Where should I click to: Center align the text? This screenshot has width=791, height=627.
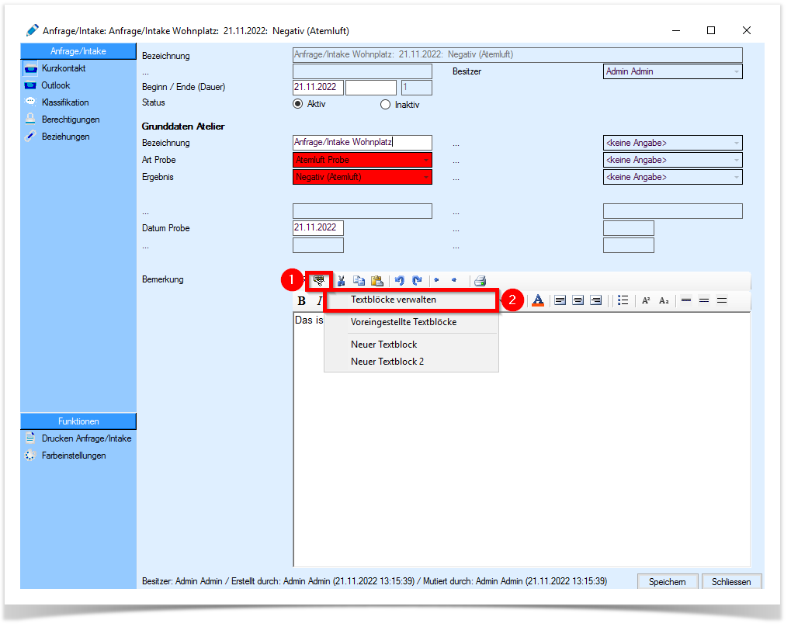pyautogui.click(x=578, y=300)
